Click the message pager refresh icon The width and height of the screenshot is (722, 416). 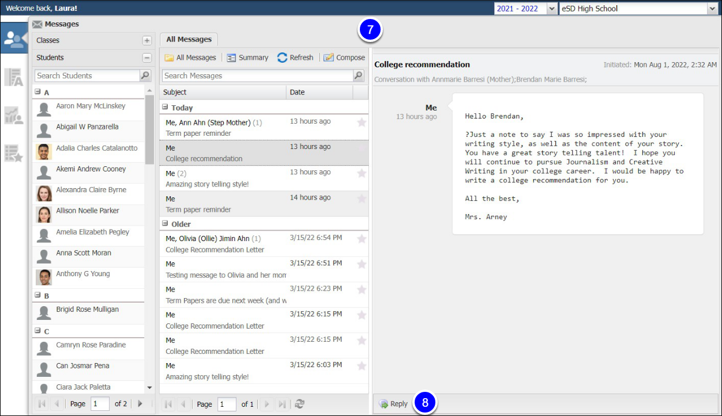(x=299, y=404)
